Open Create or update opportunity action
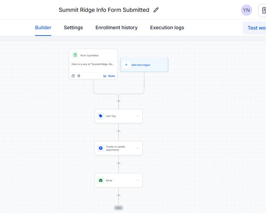This screenshot has width=266, height=213. coord(119,148)
